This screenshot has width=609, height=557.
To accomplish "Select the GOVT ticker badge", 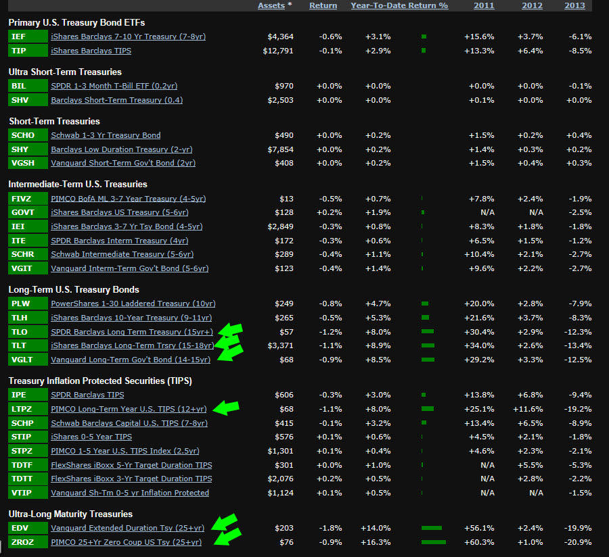I will click(x=27, y=212).
